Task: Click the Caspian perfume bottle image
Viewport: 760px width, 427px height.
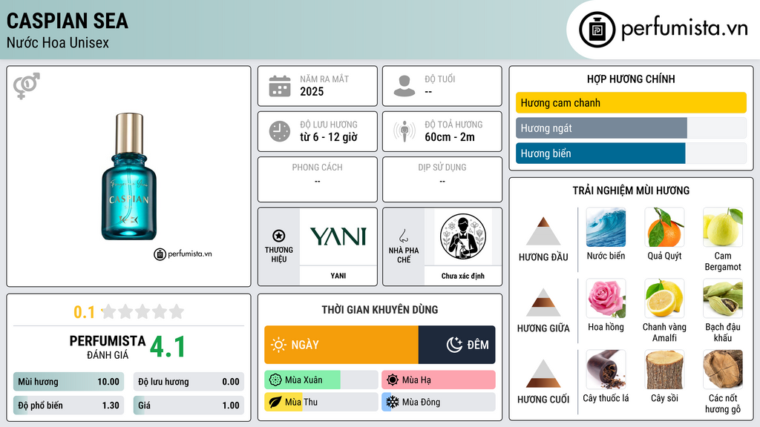Action: 129,176
